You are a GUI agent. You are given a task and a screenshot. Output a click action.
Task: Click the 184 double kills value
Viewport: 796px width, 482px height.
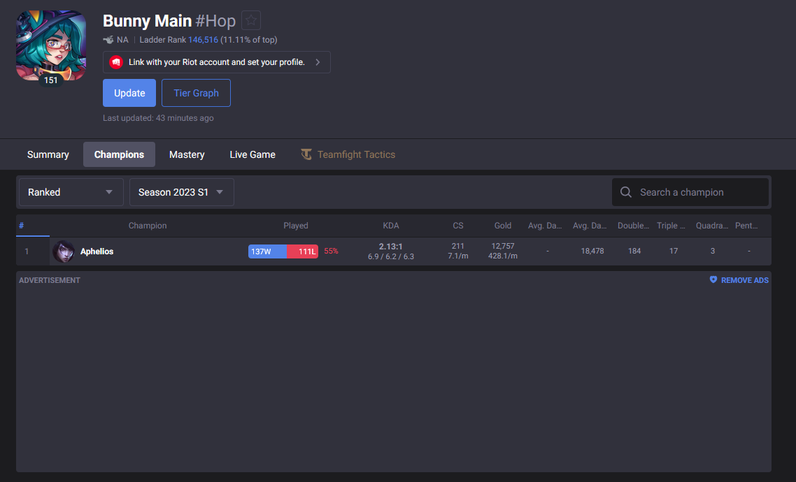[634, 251]
